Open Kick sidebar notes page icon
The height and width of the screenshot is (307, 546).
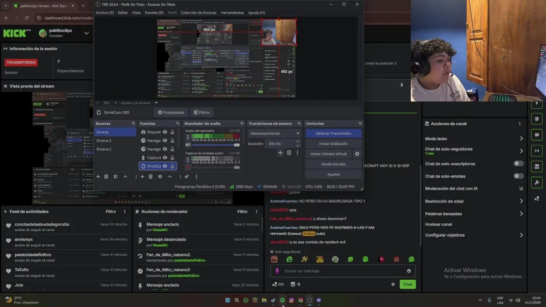pyautogui.click(x=537, y=119)
